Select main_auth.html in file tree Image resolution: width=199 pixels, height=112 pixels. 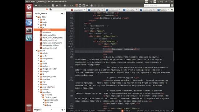pos(49,35)
